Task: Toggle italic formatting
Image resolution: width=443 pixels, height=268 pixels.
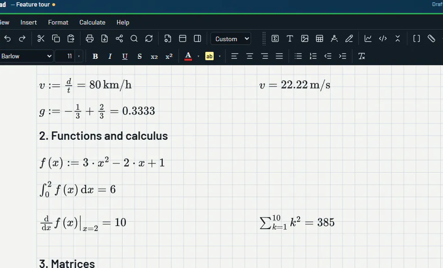Action: [x=110, y=56]
